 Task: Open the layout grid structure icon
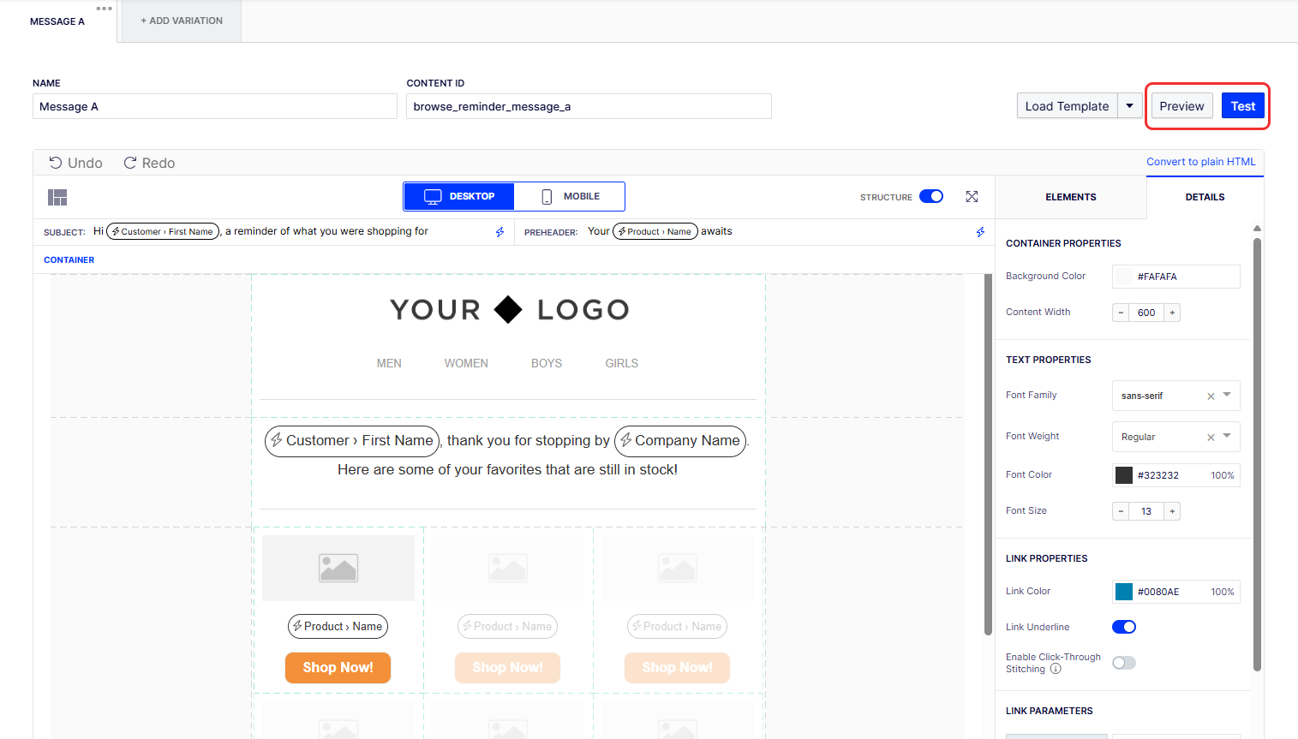57,198
